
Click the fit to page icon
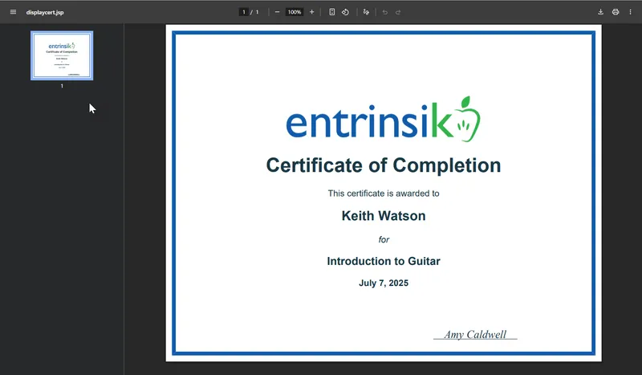pos(332,12)
